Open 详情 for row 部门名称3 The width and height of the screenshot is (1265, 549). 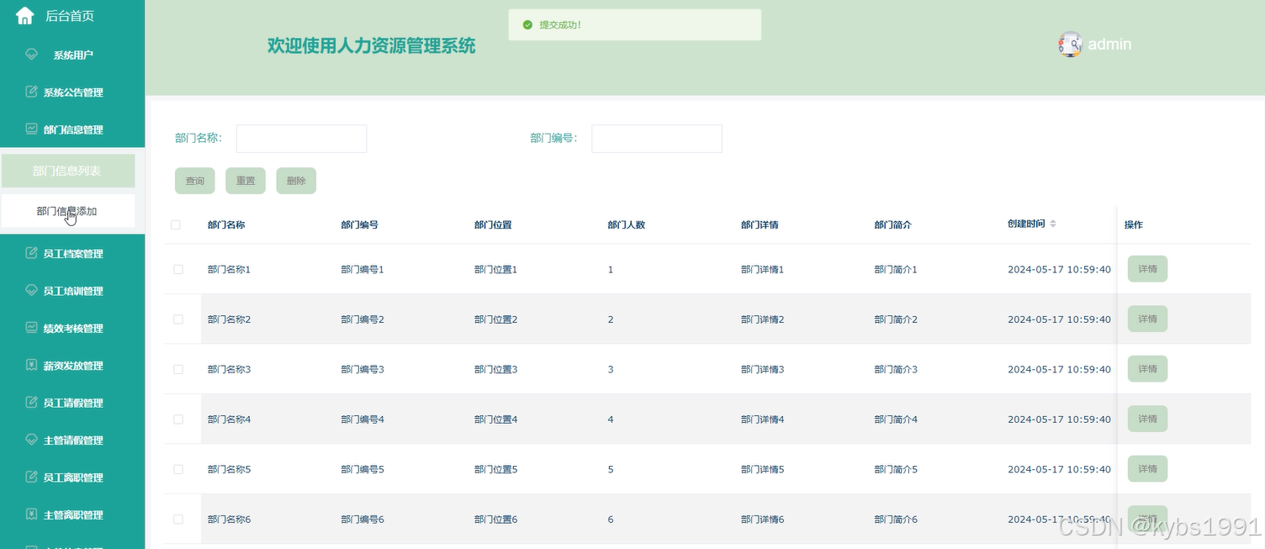pos(1147,368)
